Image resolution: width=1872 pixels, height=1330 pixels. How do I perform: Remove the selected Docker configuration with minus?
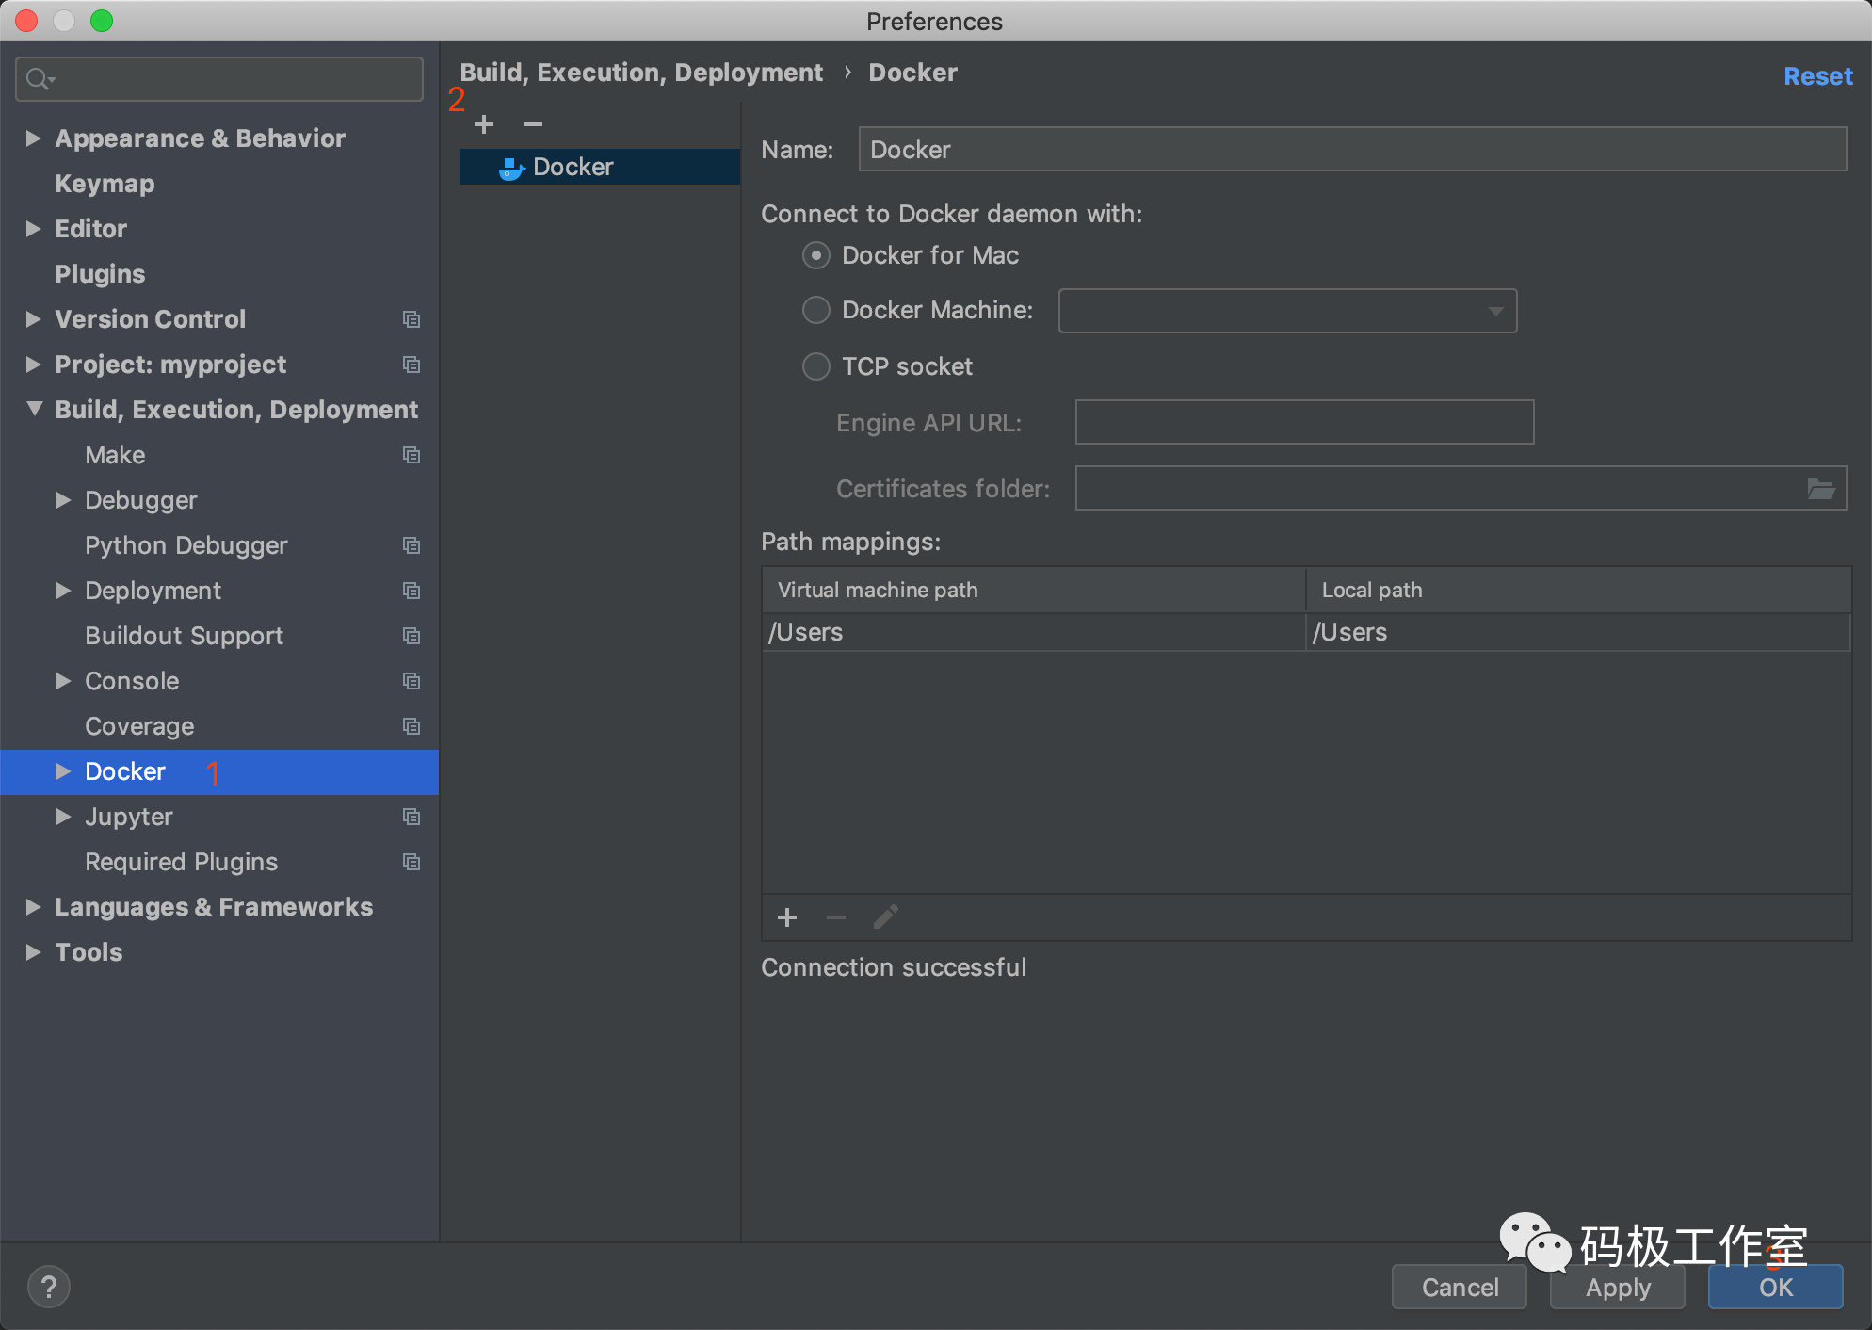pyautogui.click(x=533, y=124)
